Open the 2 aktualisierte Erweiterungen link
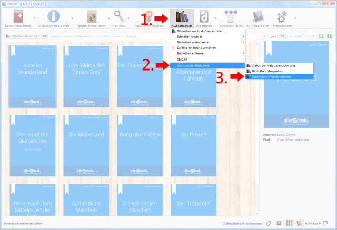 pos(243,224)
